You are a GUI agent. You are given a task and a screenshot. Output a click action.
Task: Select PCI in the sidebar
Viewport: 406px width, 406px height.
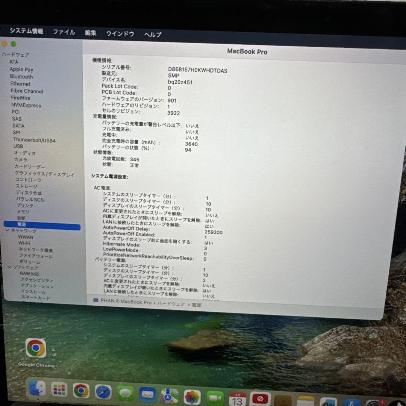16,112
